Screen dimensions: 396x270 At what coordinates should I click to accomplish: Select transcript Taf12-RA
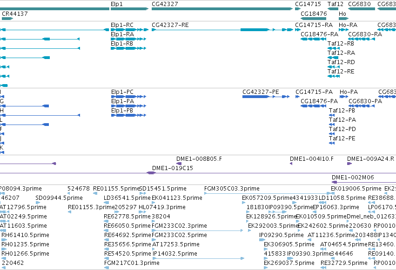coord(333,58)
